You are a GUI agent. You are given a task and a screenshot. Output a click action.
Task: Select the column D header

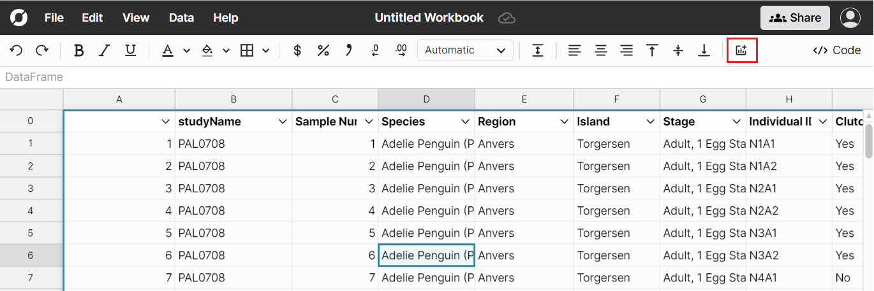(426, 99)
